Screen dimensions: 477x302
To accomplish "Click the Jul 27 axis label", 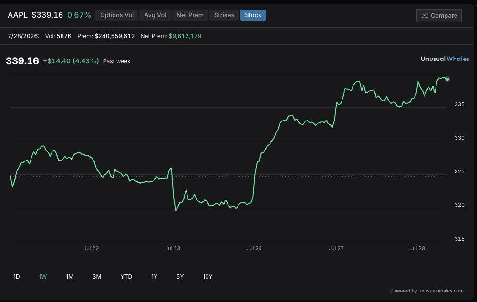I will (x=336, y=248).
